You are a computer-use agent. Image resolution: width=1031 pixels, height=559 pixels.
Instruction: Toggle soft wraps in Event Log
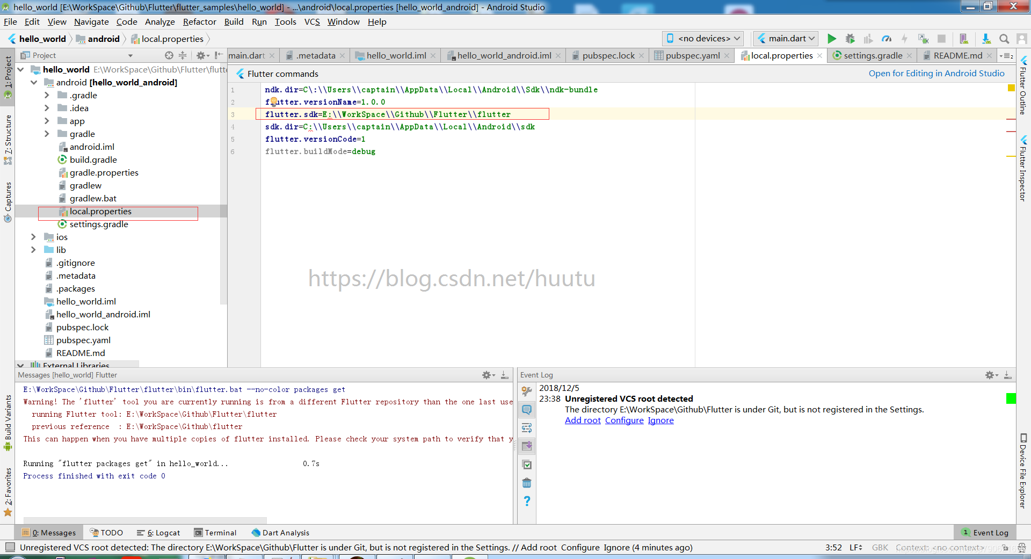[x=527, y=428]
